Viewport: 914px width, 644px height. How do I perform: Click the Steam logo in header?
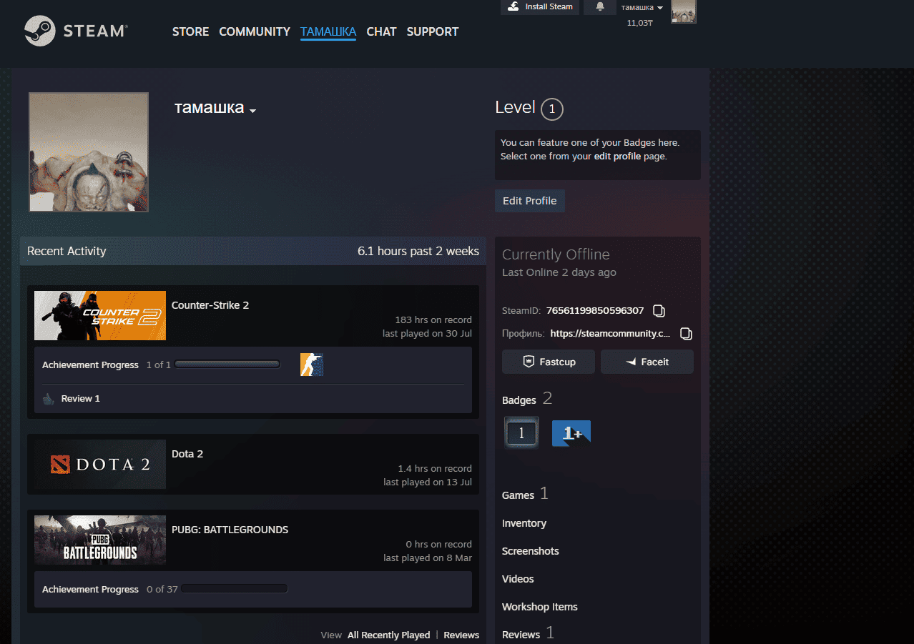76,31
